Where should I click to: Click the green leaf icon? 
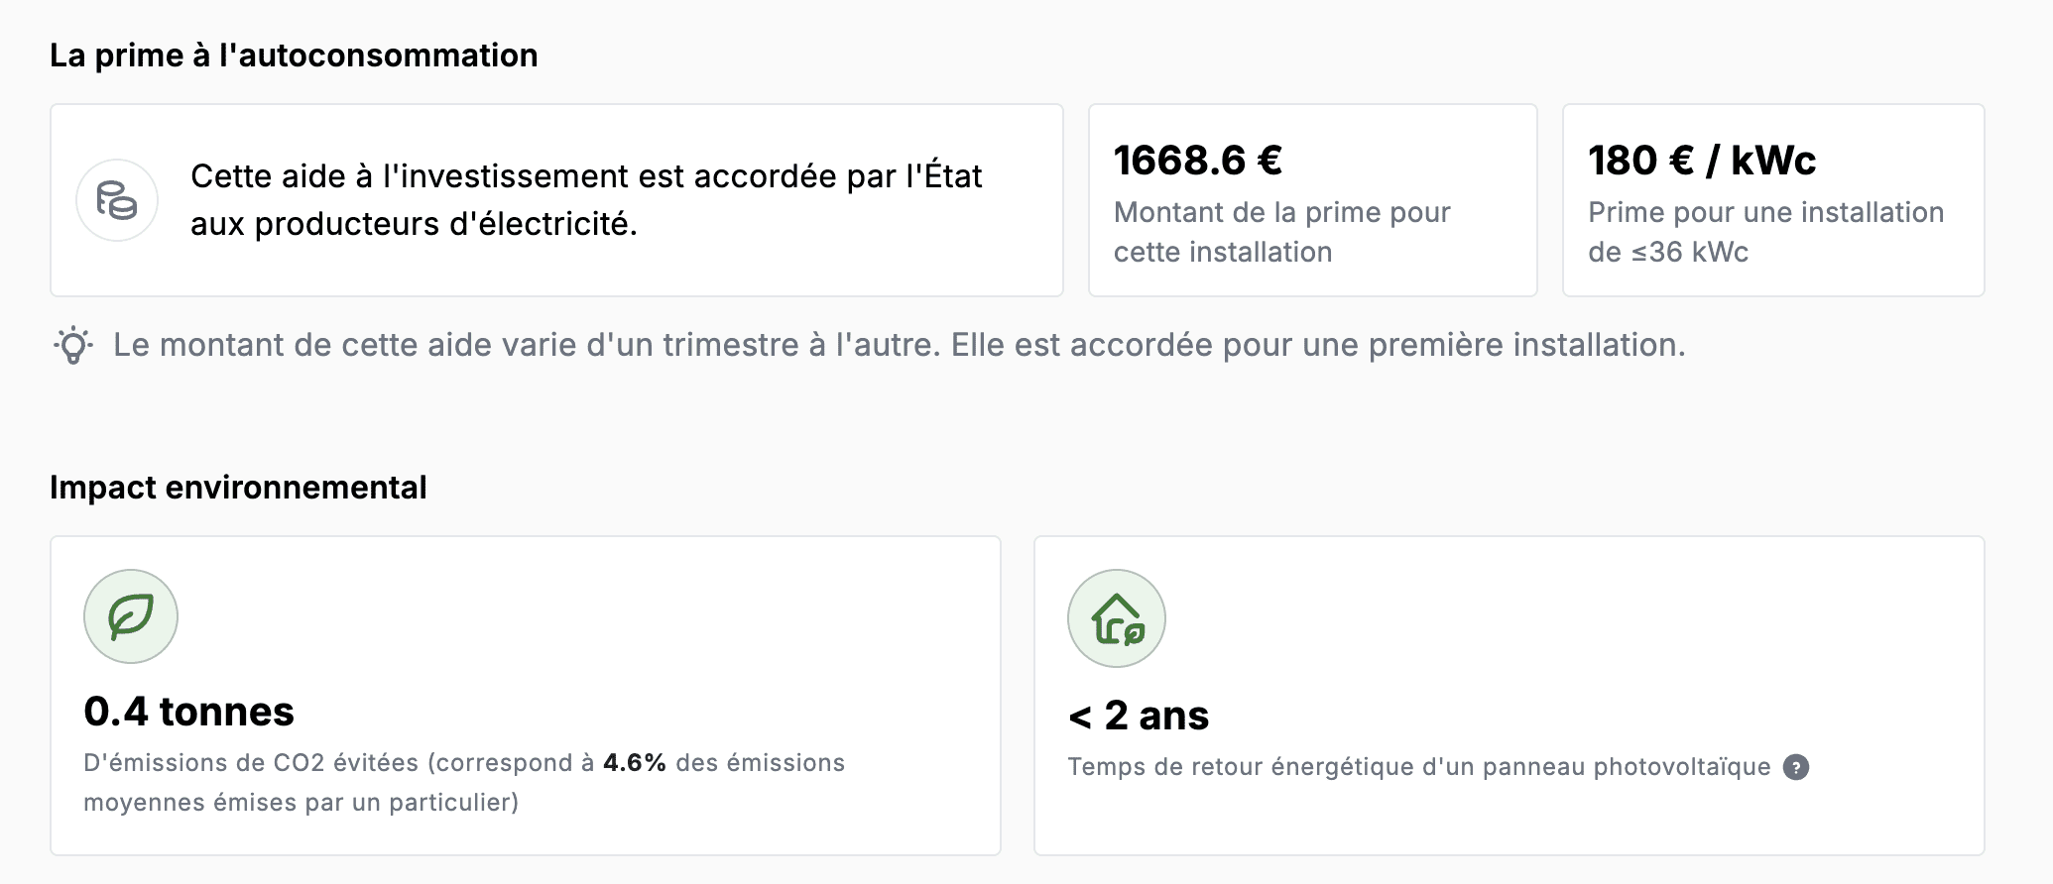pyautogui.click(x=131, y=616)
